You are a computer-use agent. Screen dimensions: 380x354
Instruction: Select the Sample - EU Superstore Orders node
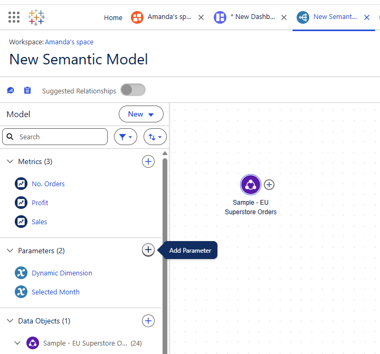point(250,185)
